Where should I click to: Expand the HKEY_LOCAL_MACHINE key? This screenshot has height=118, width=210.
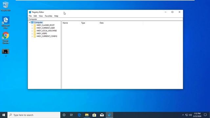(x=32, y=31)
